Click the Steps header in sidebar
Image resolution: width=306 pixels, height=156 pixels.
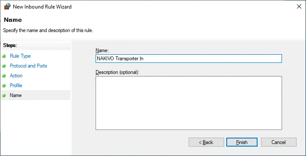(x=10, y=45)
